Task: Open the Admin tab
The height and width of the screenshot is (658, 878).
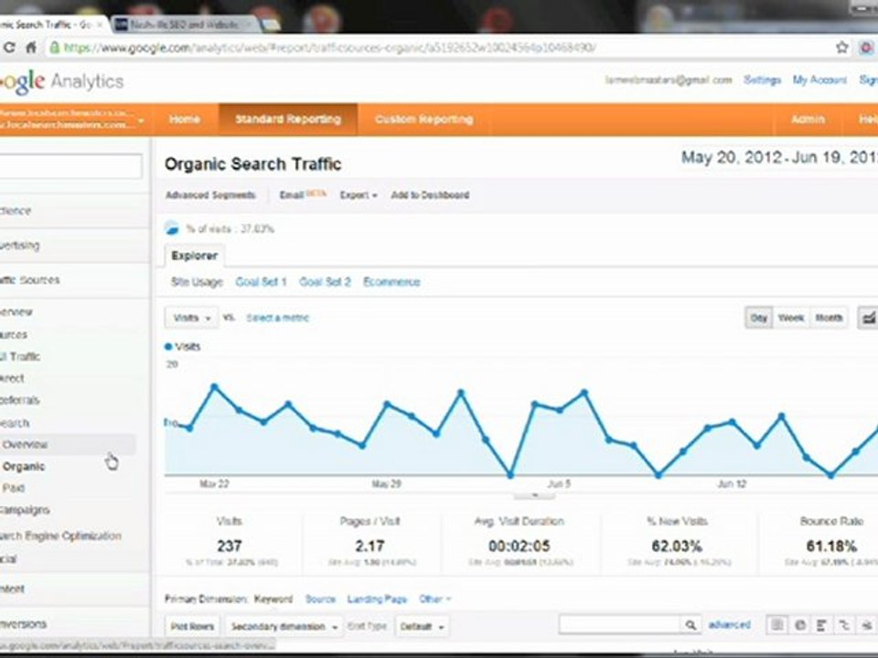Action: pyautogui.click(x=808, y=119)
